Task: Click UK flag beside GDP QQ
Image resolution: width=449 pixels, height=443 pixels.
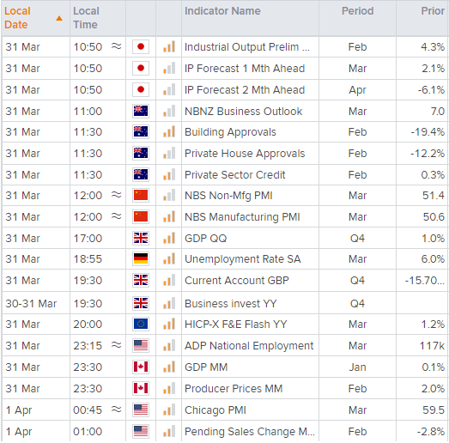Action: pos(141,238)
